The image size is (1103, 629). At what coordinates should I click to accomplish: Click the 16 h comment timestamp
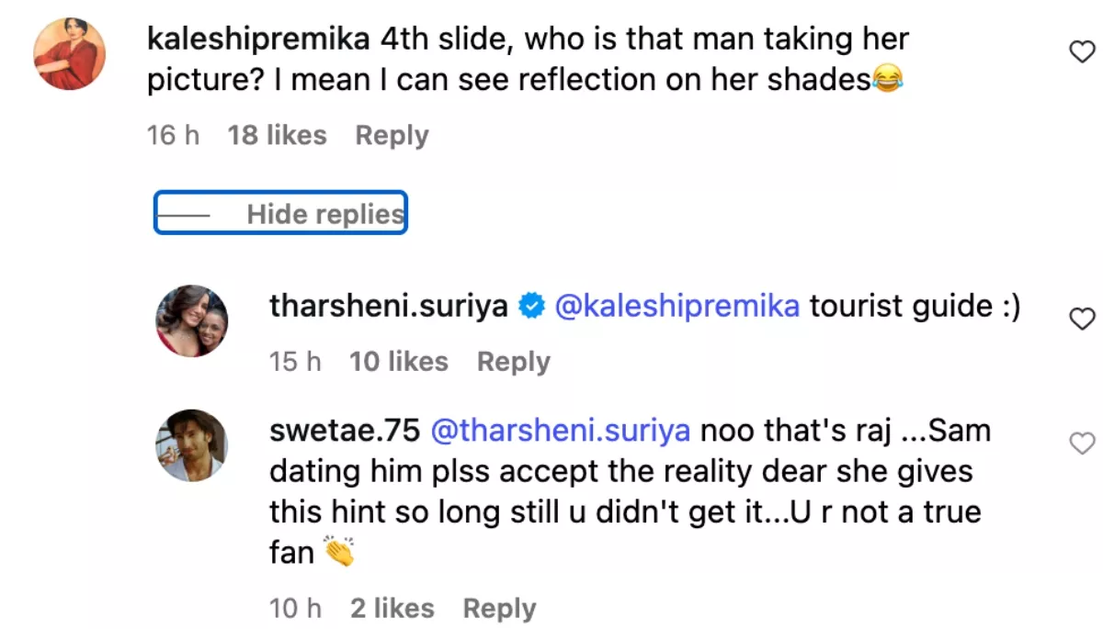[173, 135]
